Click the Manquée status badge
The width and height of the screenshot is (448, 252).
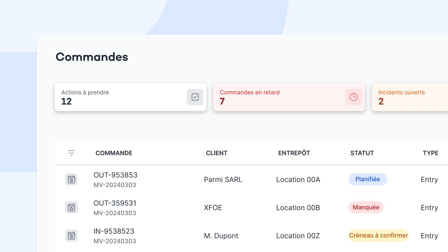click(366, 207)
